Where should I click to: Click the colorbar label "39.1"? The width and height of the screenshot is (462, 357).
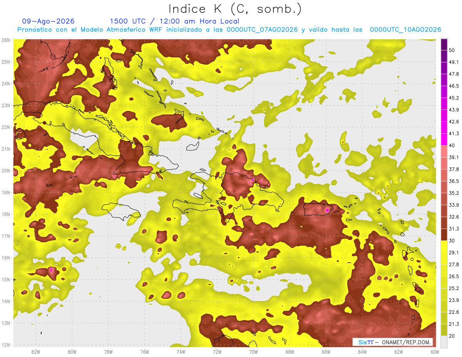454,157
